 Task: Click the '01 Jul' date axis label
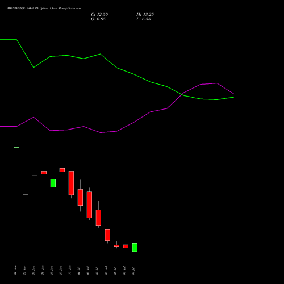[79, 271]
